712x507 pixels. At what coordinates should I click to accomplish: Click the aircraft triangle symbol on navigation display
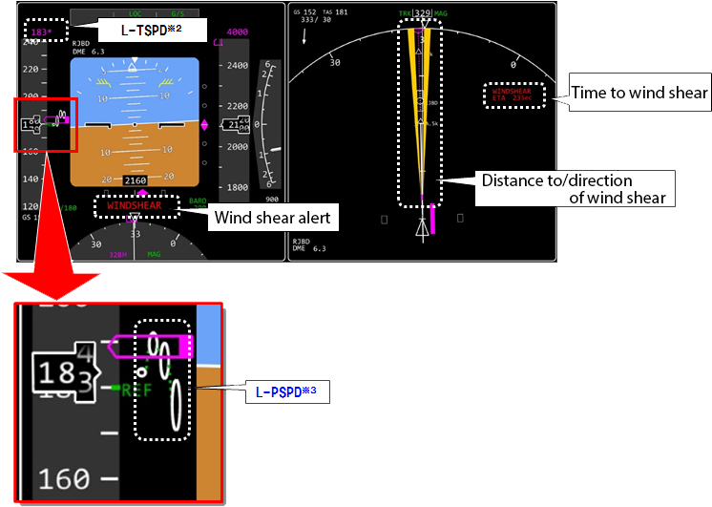click(421, 227)
